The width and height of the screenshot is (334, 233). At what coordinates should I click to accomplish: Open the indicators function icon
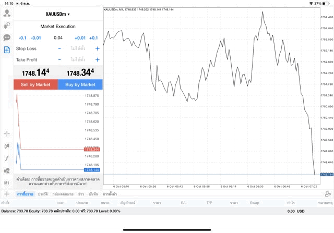[7, 158]
